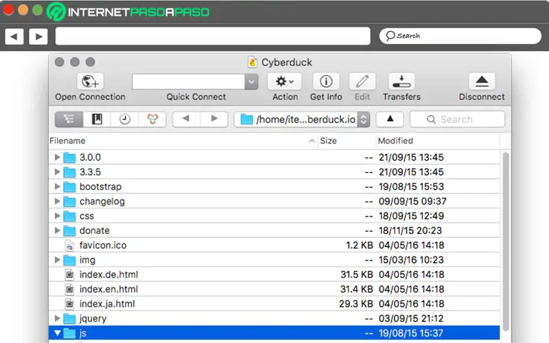Image resolution: width=549 pixels, height=343 pixels.
Task: Show the Bonjour view
Action: (x=152, y=119)
